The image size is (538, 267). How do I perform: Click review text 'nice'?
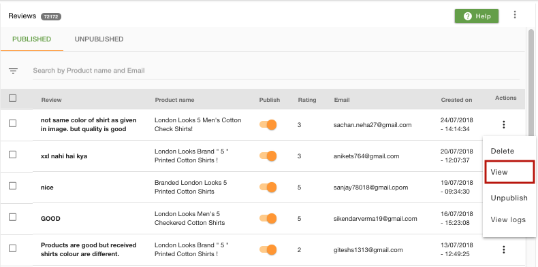(47, 188)
